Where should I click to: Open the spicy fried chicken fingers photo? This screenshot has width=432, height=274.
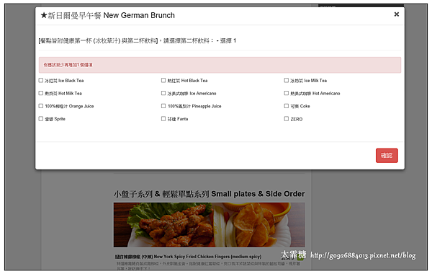click(x=209, y=225)
